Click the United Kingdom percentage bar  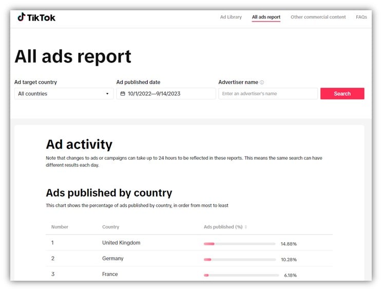tap(239, 244)
